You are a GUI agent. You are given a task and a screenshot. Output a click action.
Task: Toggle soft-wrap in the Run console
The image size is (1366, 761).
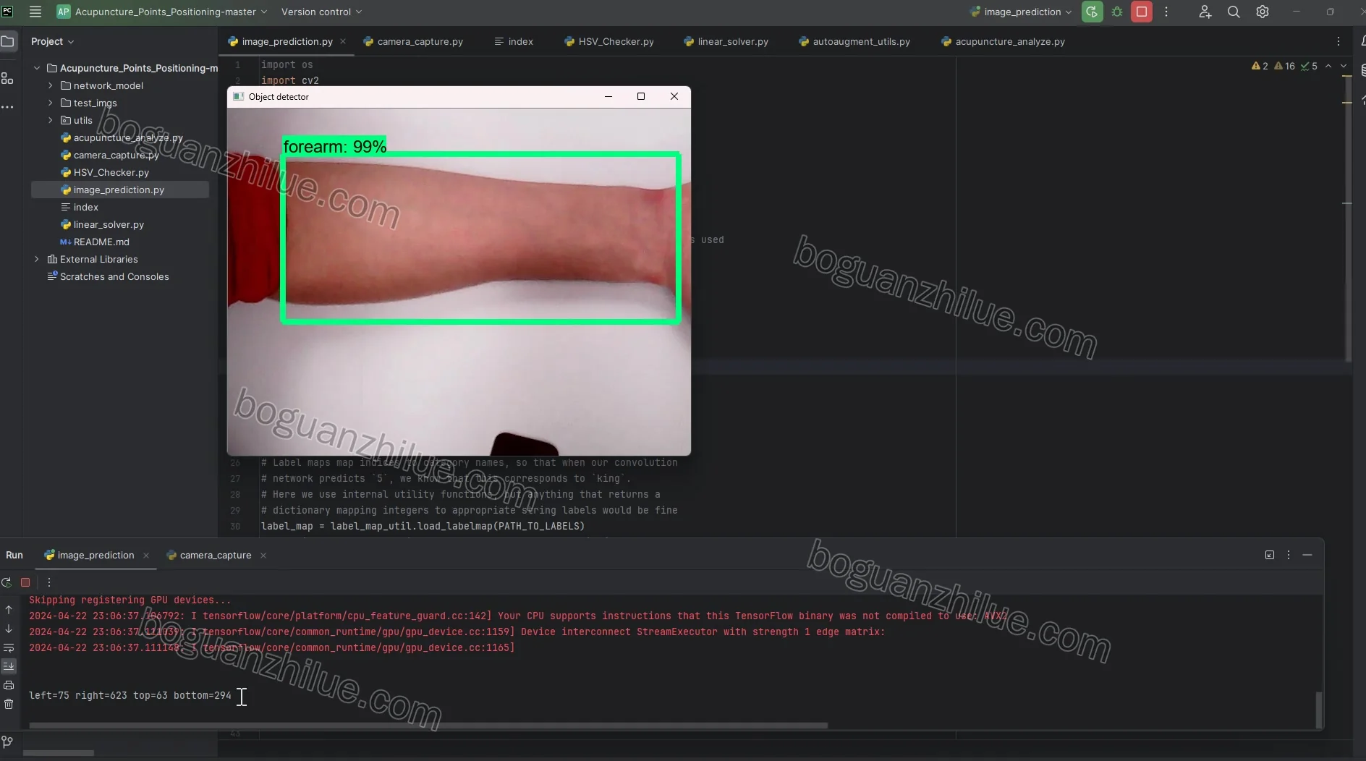coord(9,647)
